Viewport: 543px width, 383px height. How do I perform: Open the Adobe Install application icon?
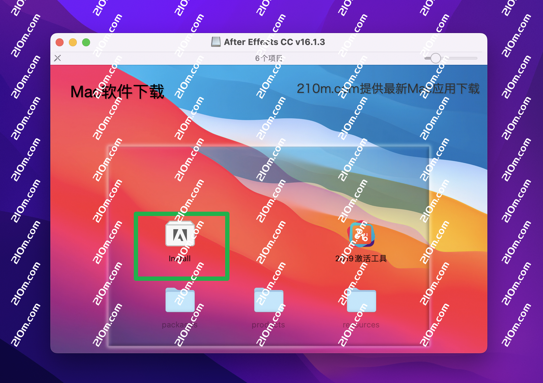click(180, 234)
